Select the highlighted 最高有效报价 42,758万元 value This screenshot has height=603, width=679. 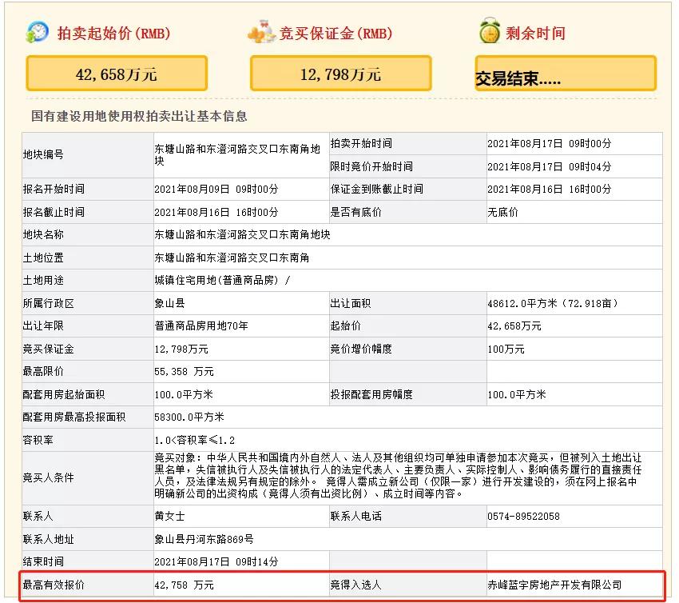(x=182, y=583)
